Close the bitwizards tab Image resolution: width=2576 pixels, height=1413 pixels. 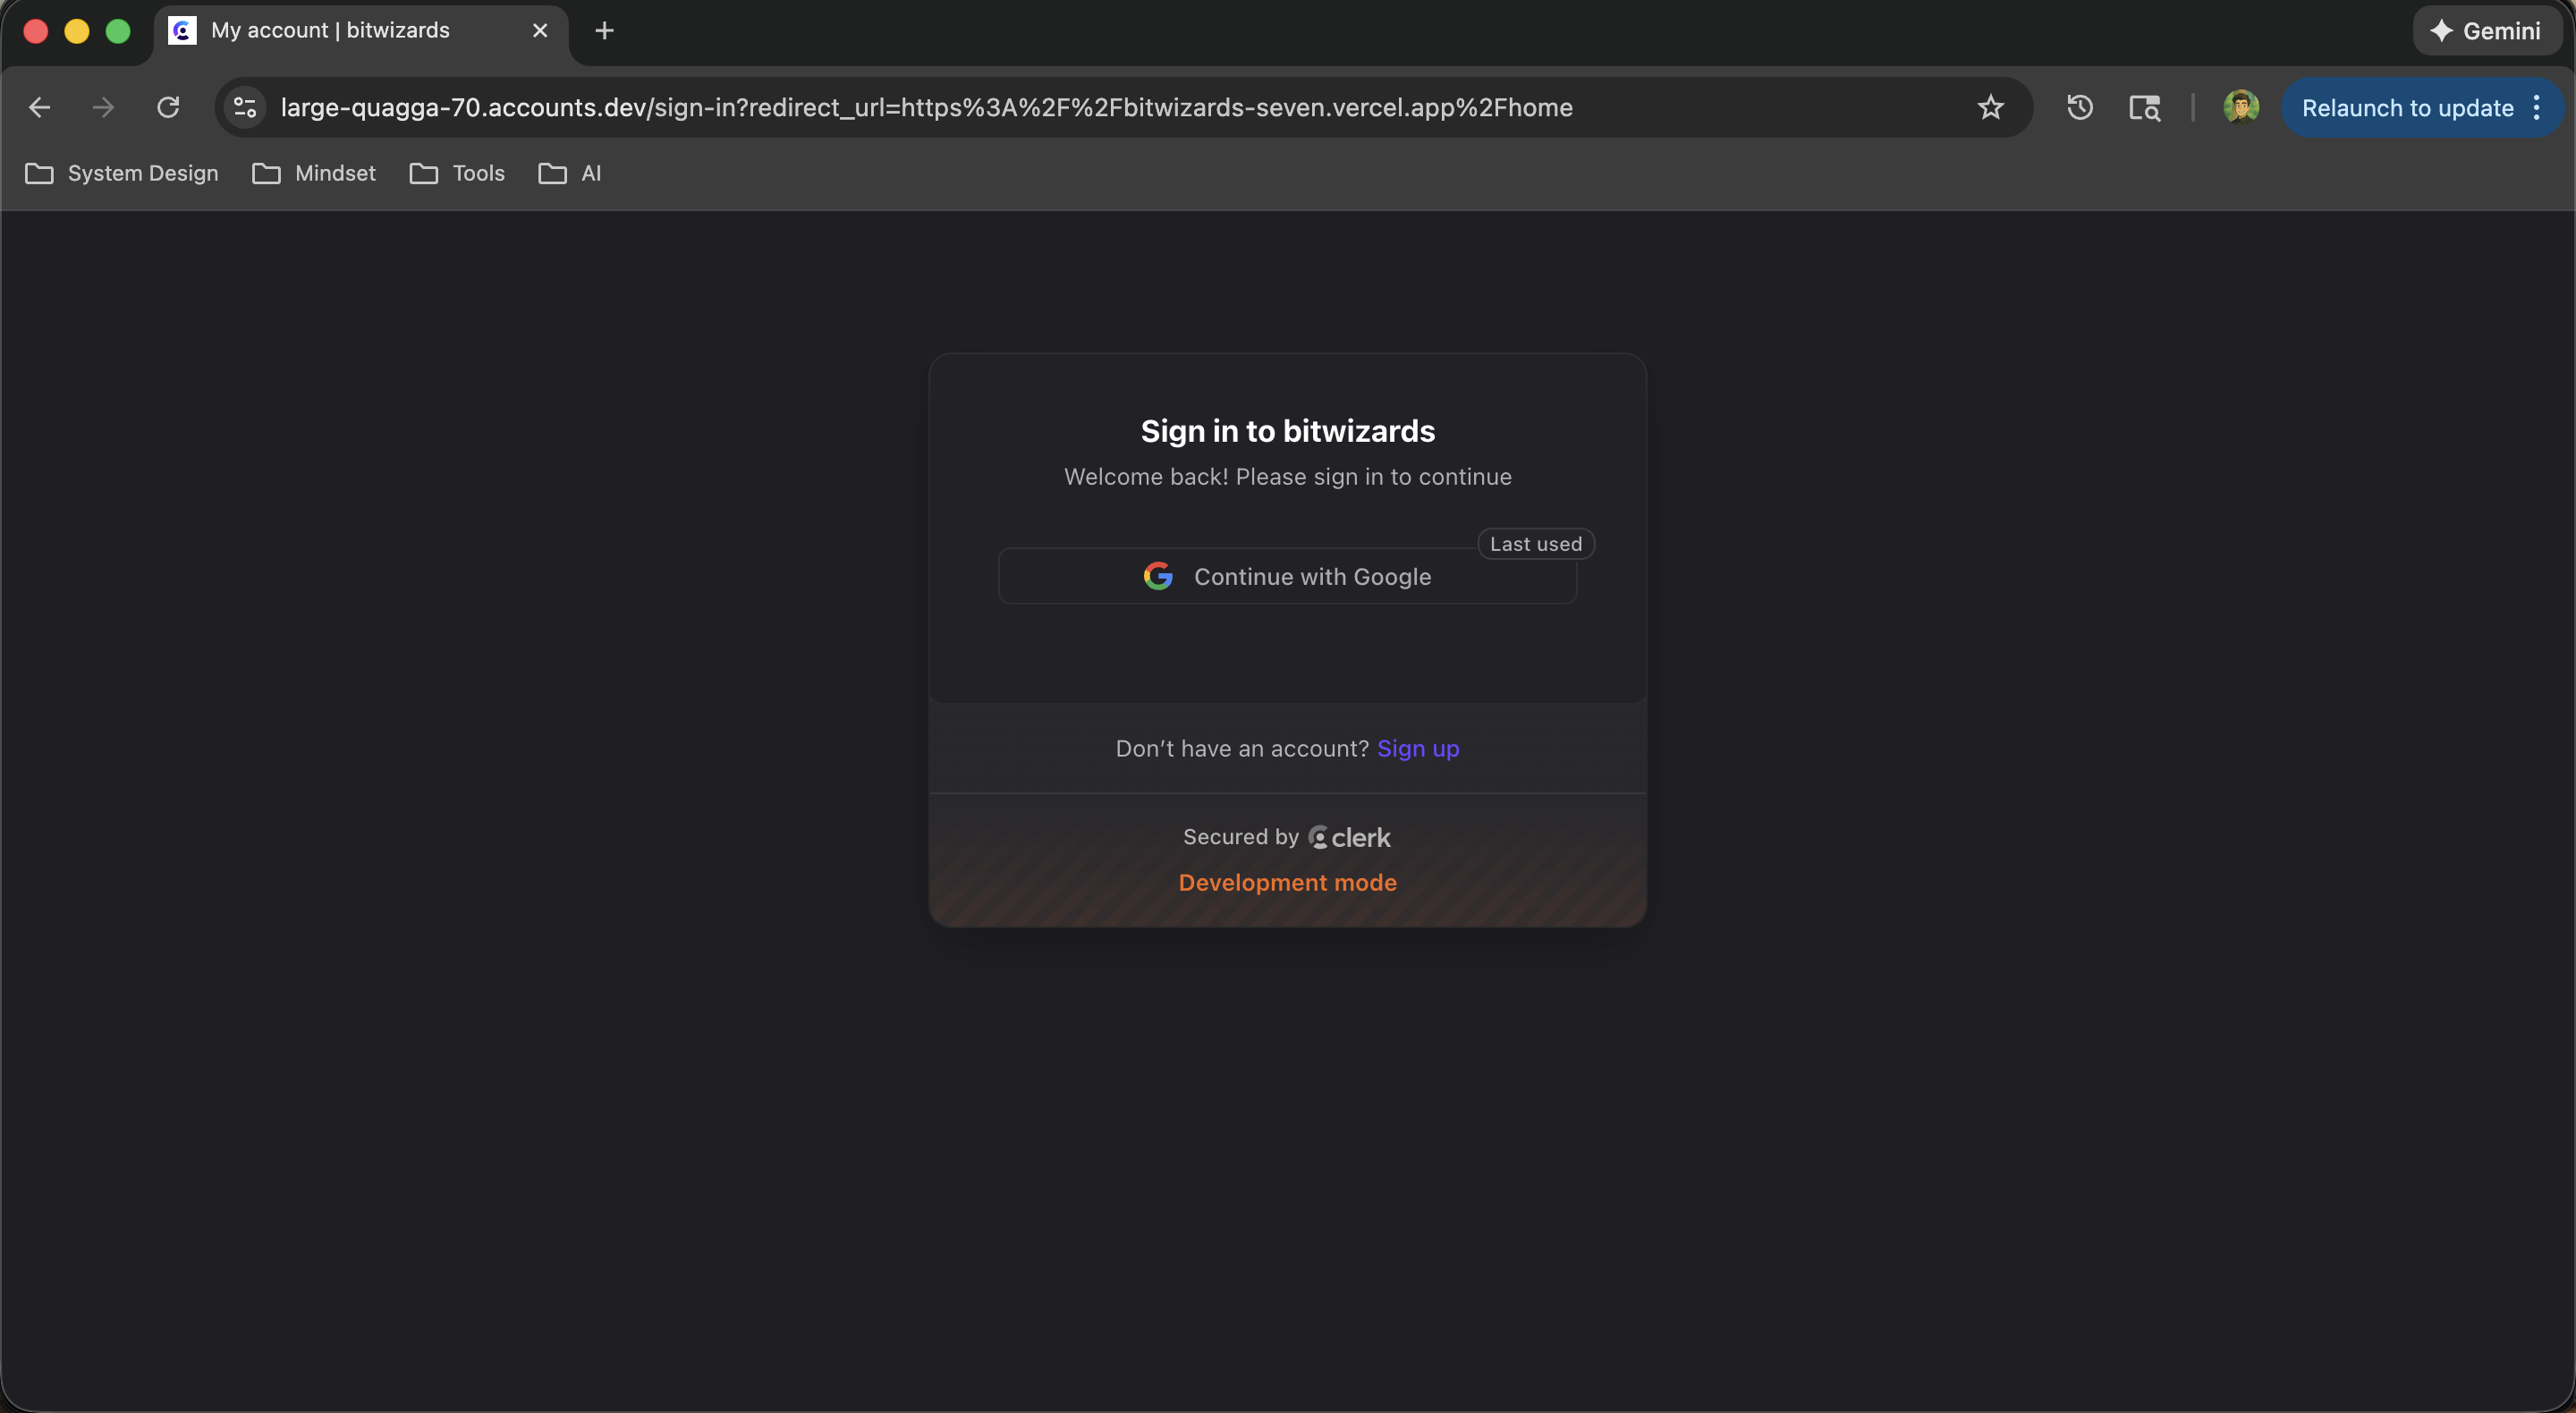[540, 31]
